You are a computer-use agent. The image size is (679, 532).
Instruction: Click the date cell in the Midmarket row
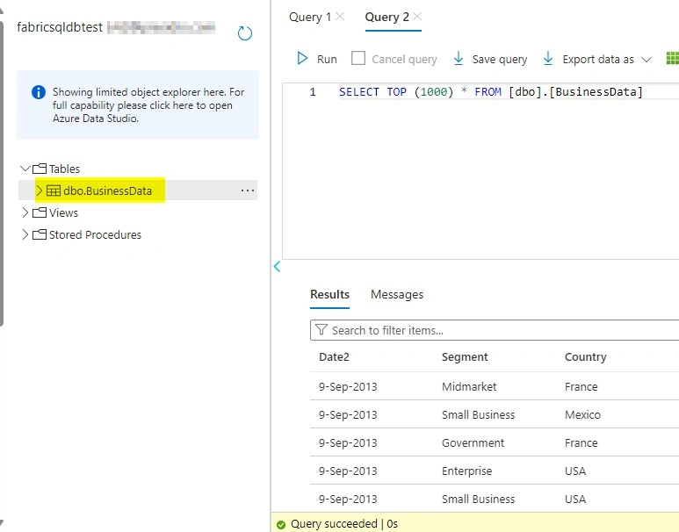click(x=348, y=386)
